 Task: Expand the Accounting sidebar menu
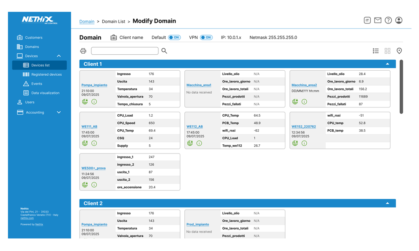(x=59, y=112)
